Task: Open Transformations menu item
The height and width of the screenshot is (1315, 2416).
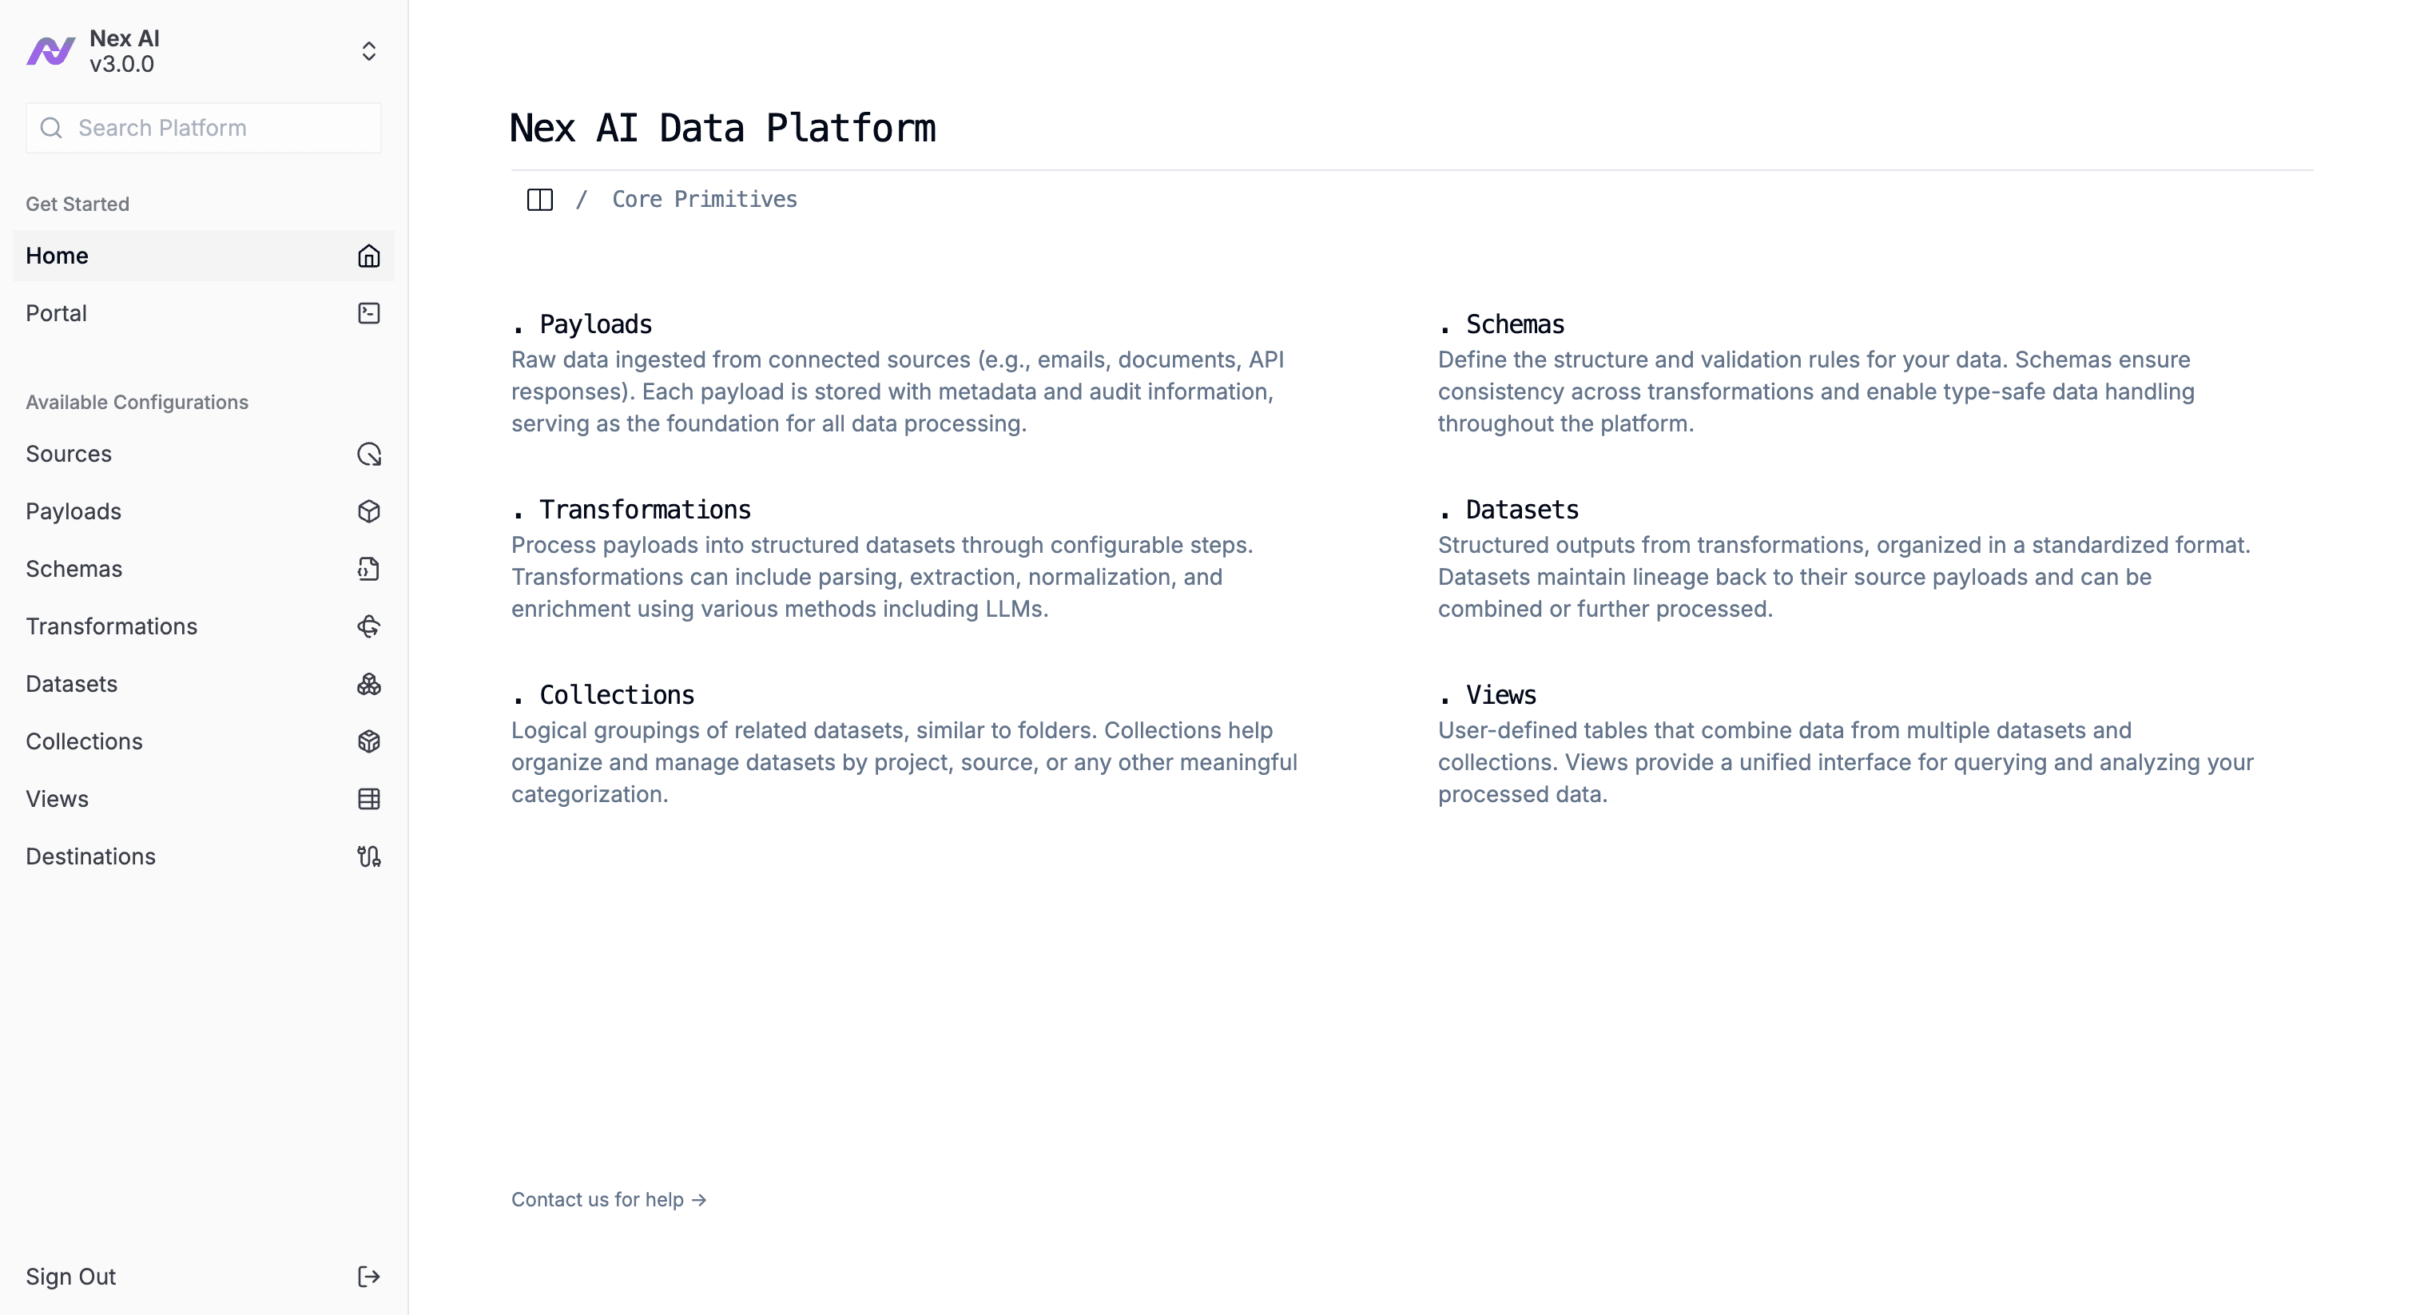Action: 112,626
